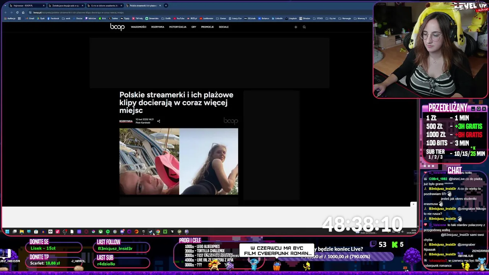Select the Polskie streamerki browser tab
Viewport: 489px width, 275px height.
tap(143, 5)
